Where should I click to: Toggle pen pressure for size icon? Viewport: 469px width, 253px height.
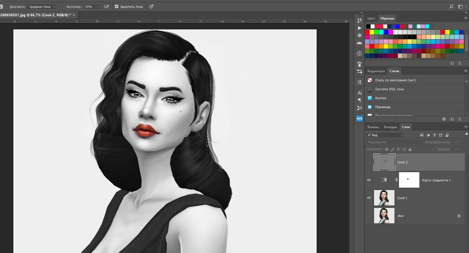[151, 7]
